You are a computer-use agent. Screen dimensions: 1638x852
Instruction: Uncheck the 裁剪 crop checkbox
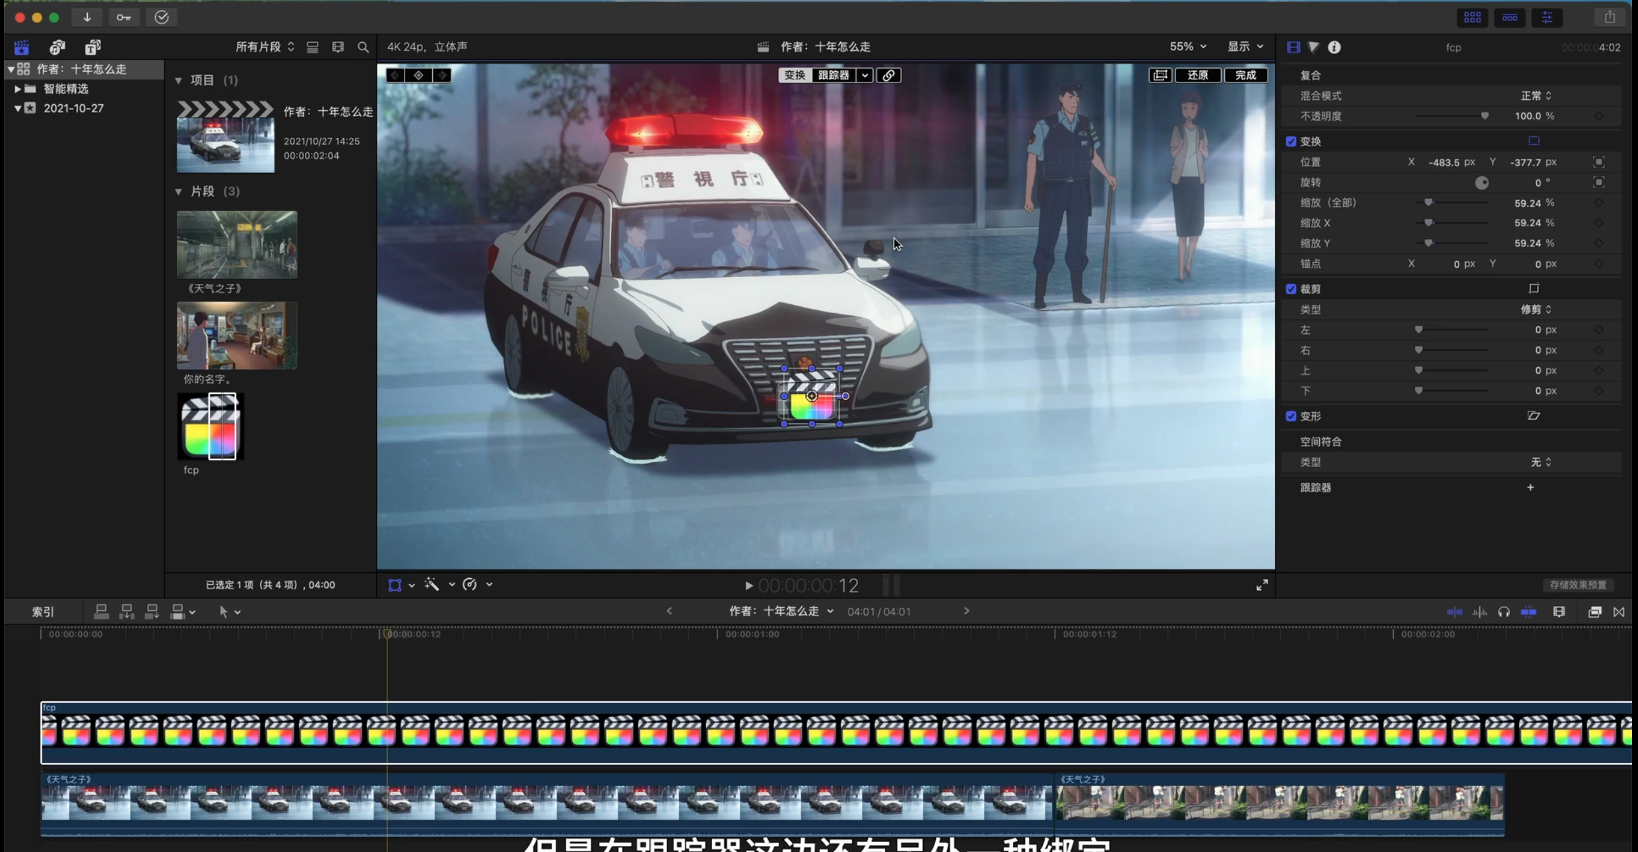tap(1291, 289)
